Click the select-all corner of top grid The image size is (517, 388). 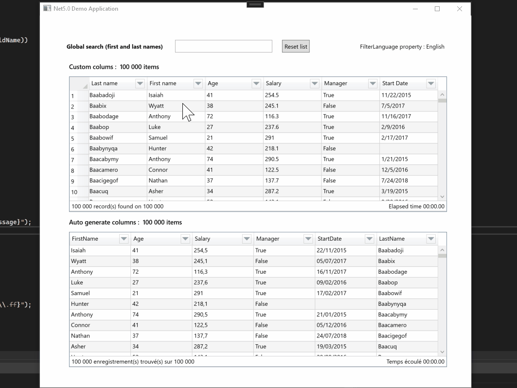79,84
